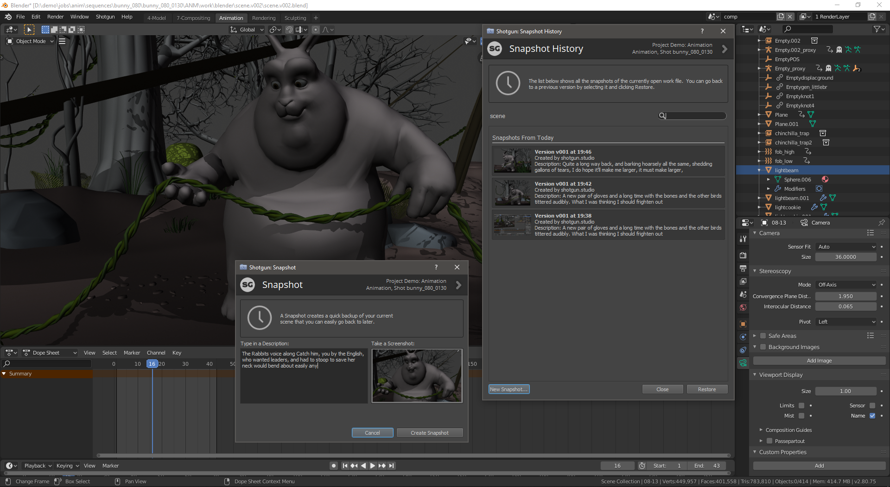
Task: Click the Create Snapshot button
Action: [430, 433]
